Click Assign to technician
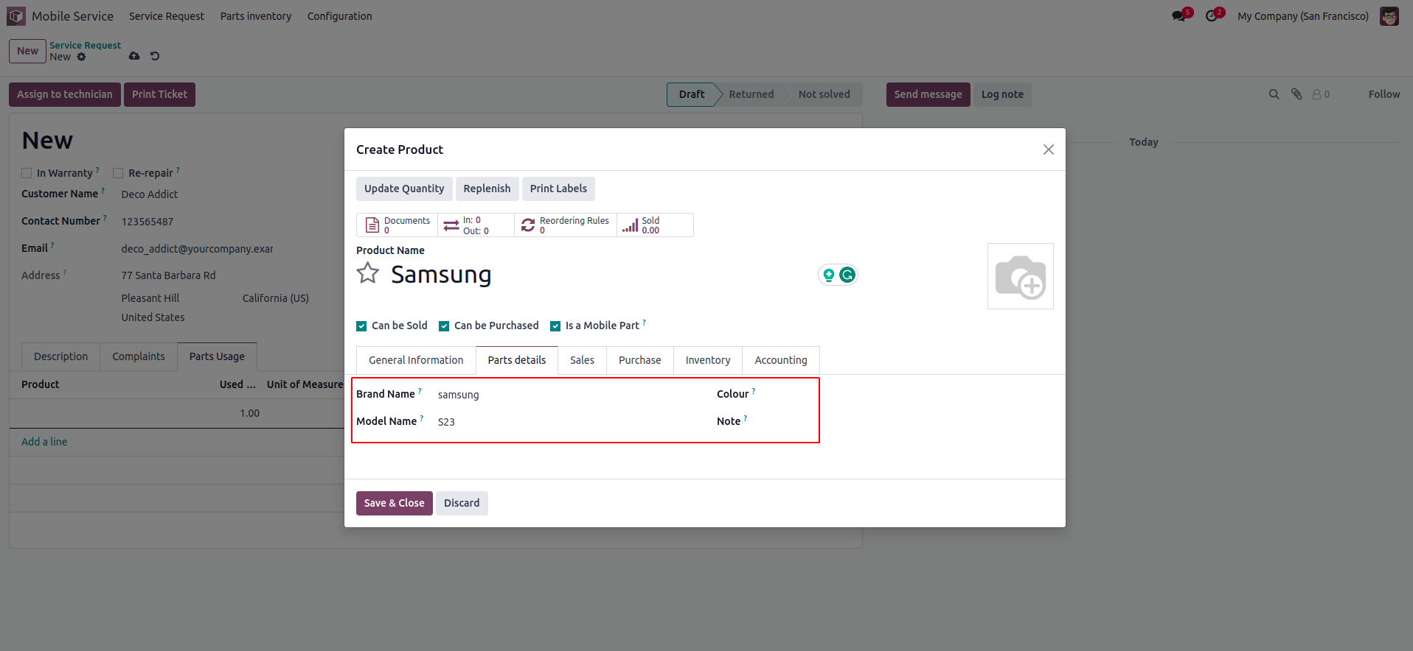1413x651 pixels. (x=65, y=94)
